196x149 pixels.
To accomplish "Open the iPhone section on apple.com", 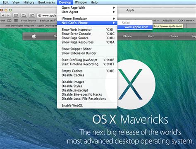I will [127, 36].
